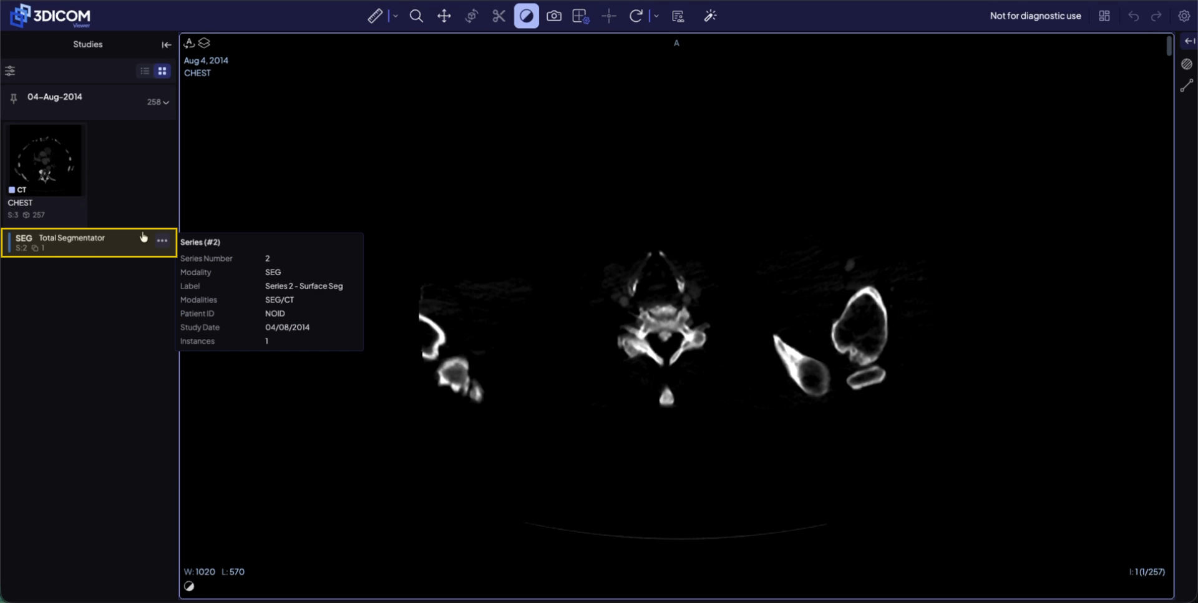
Task: Click the Studies panel title
Action: coord(88,44)
